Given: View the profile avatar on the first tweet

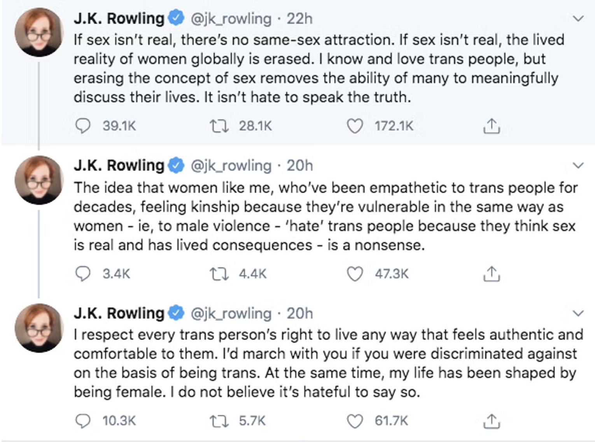Looking at the screenshot, I should point(39,32).
